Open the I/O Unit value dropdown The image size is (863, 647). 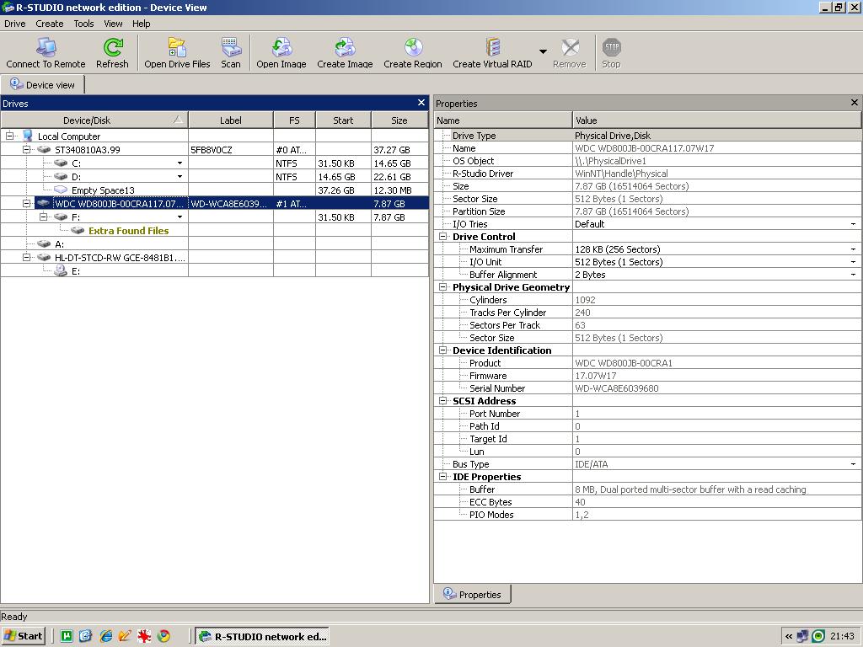tap(853, 262)
